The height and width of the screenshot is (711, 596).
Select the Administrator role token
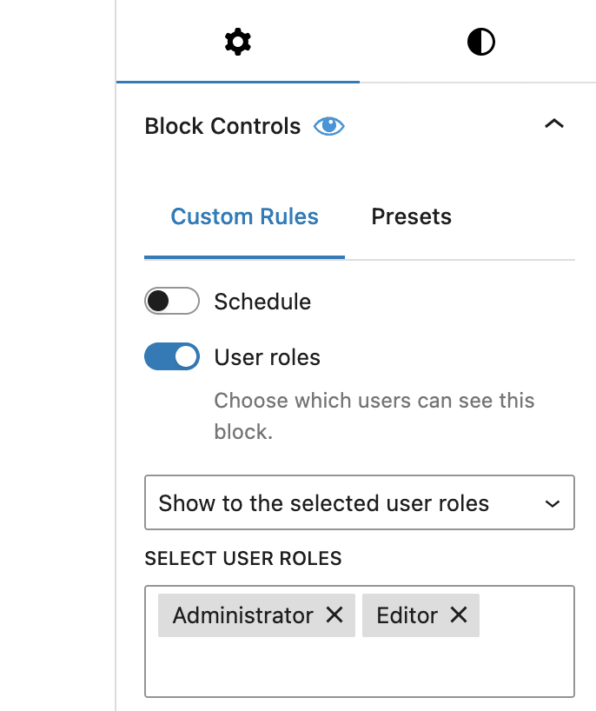tap(243, 615)
